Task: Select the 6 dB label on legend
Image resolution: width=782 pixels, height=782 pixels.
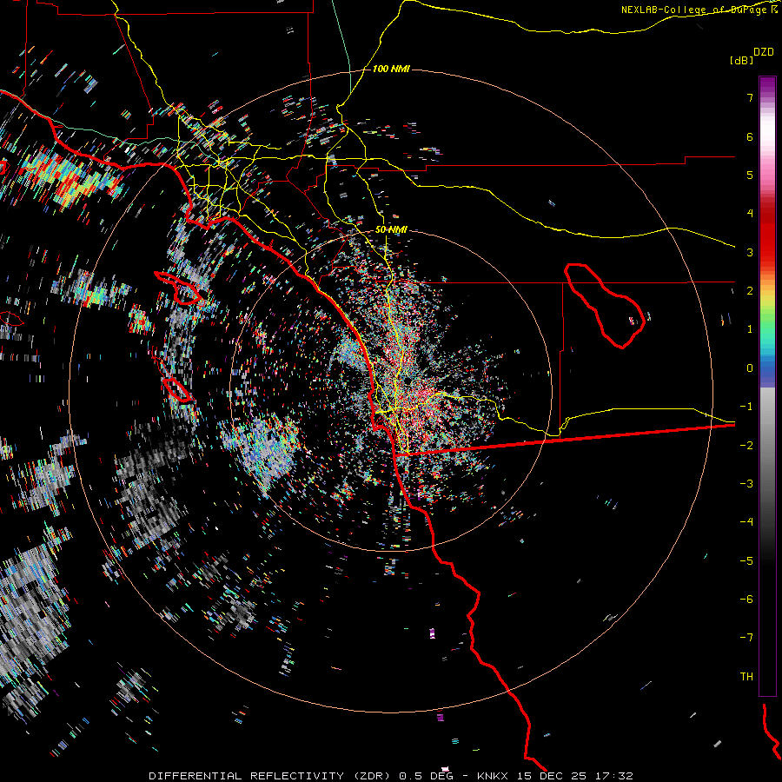Action: click(x=750, y=136)
